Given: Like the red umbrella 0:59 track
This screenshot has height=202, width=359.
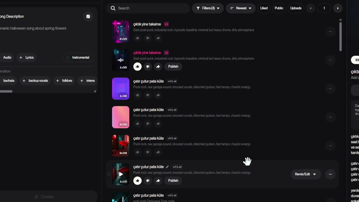Looking at the screenshot, I should point(137,152).
